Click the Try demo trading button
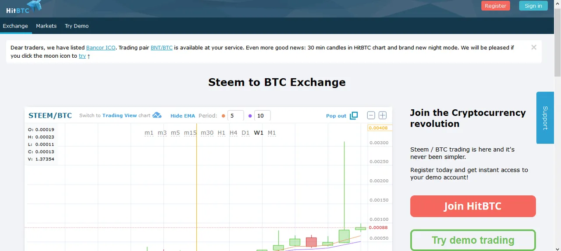 [473, 240]
